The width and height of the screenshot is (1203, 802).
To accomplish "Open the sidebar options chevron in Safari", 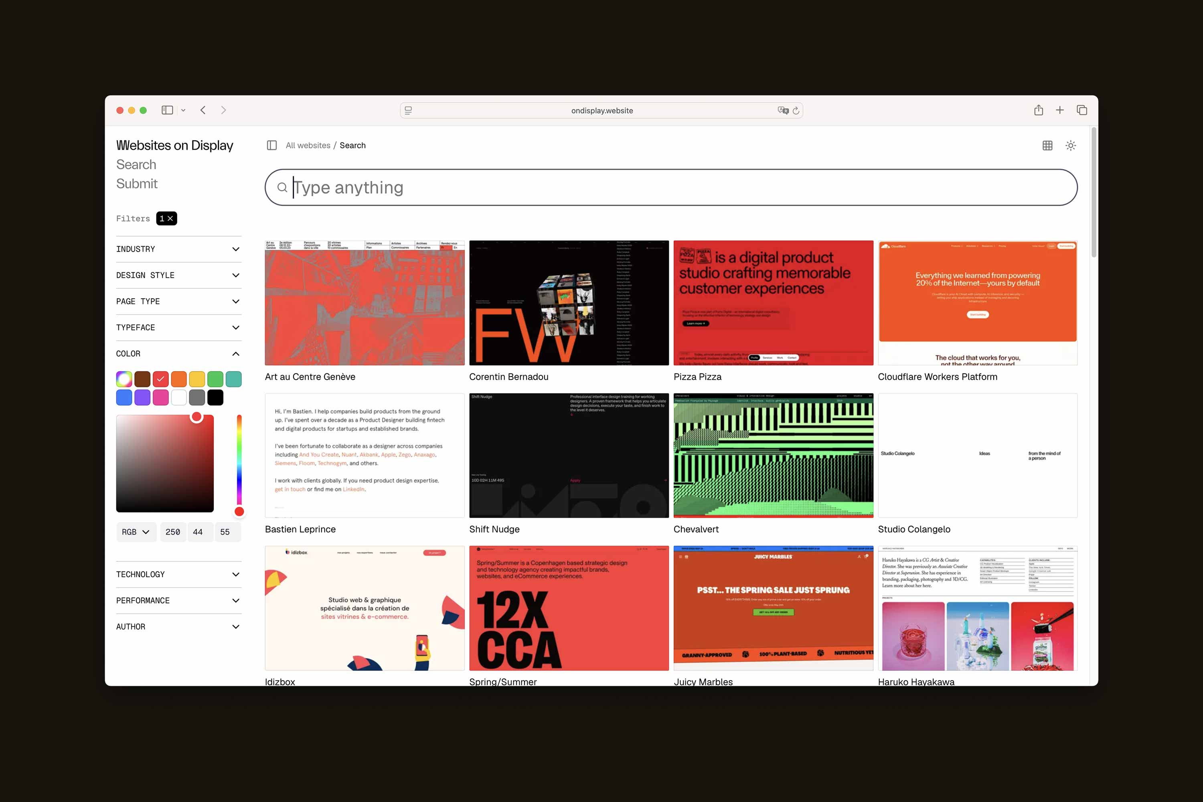I will (x=183, y=111).
